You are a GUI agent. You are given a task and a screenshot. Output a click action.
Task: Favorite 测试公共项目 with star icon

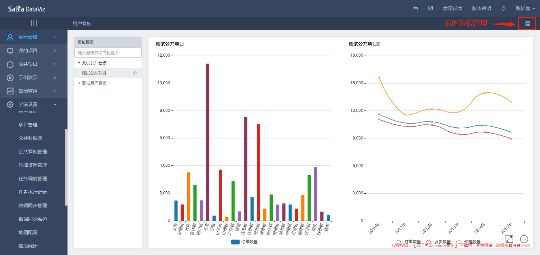135,73
